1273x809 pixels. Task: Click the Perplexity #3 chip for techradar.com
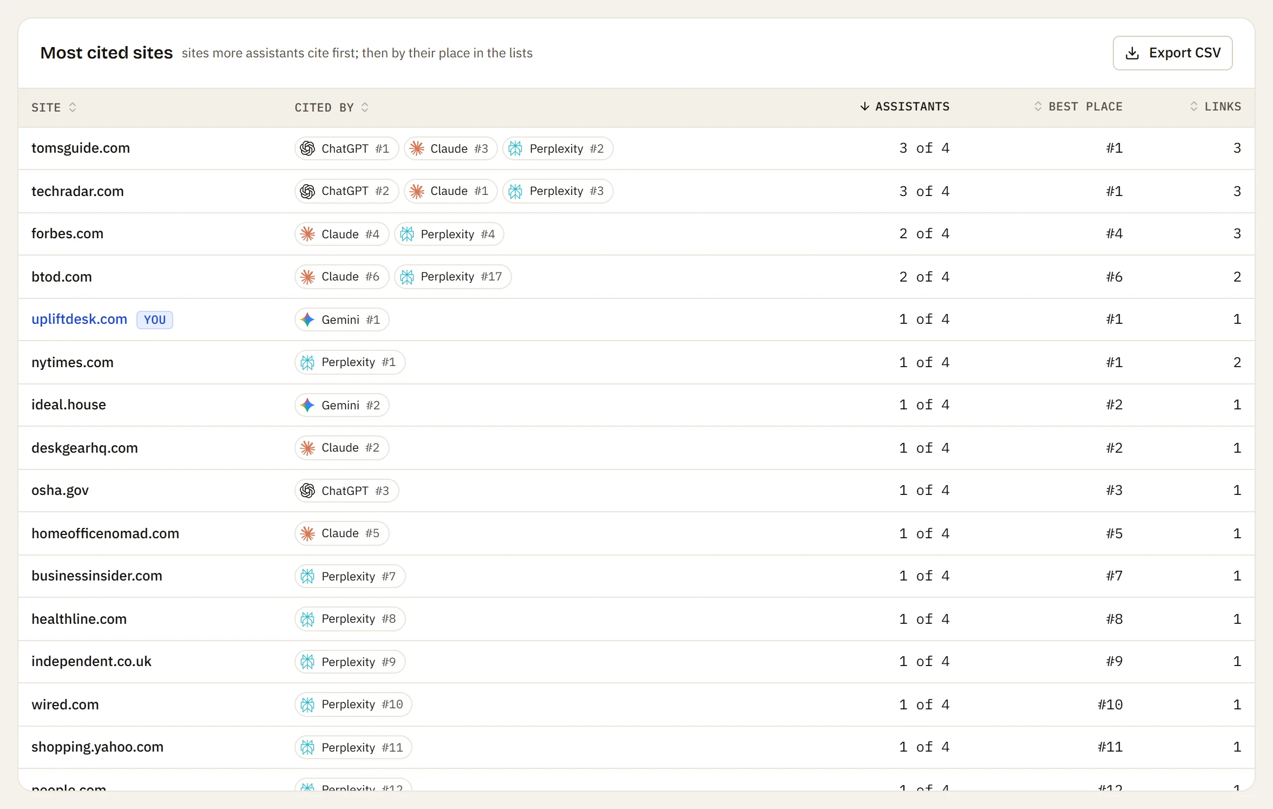[x=557, y=191]
